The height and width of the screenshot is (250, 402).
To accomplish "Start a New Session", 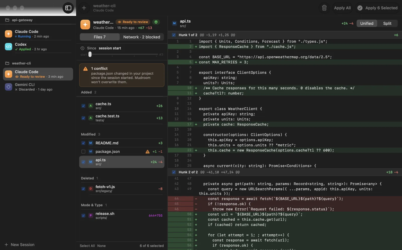I will coord(20,245).
